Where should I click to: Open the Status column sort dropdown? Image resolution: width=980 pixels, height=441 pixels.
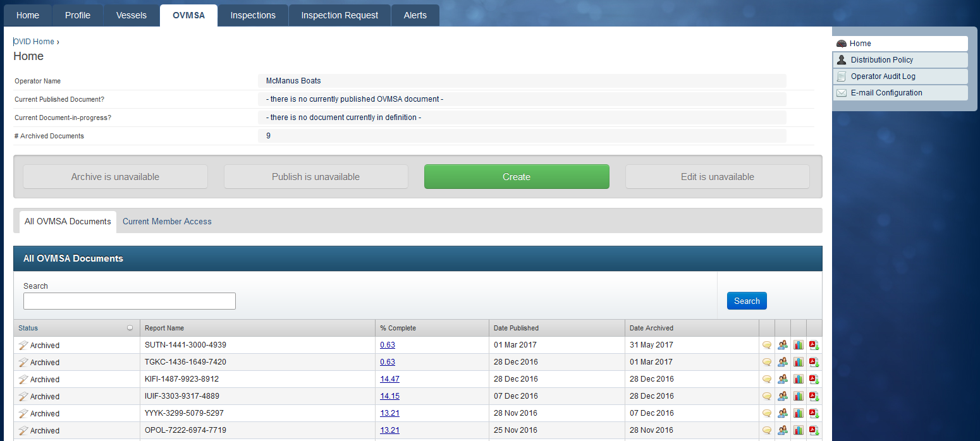click(130, 328)
